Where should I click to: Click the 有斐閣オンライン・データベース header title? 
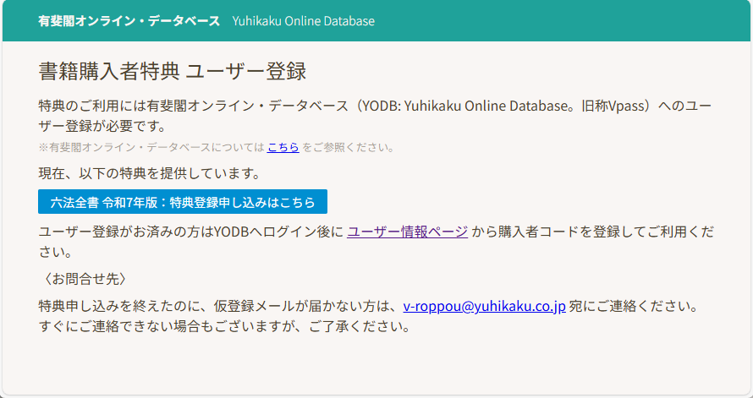click(x=129, y=21)
